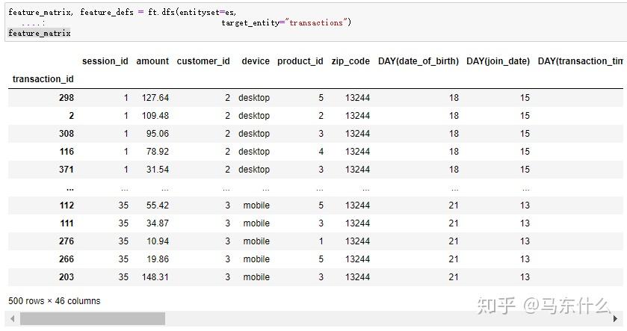Screen dimensions: 627x331
Task: Click the customer_id column header
Action: 203,61
